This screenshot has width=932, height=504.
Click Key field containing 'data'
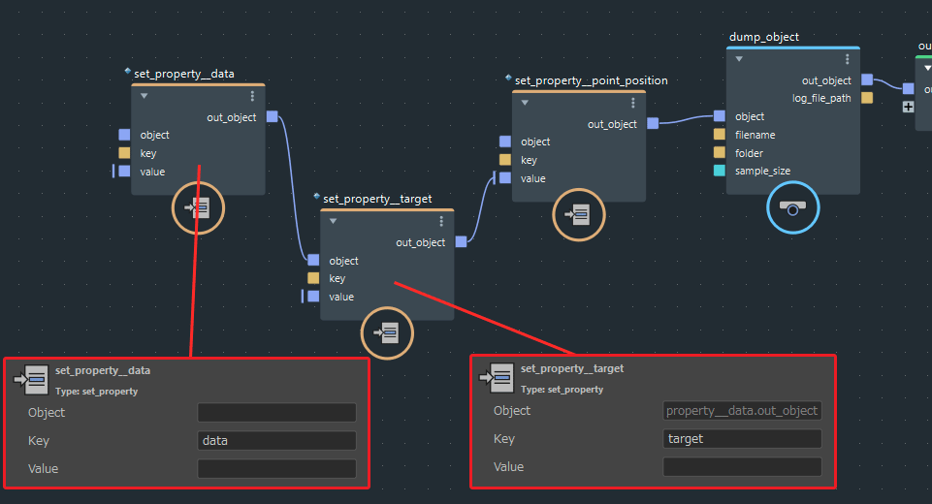[x=276, y=441]
